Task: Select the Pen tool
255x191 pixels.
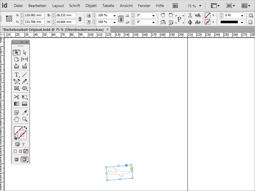Action: (17, 81)
